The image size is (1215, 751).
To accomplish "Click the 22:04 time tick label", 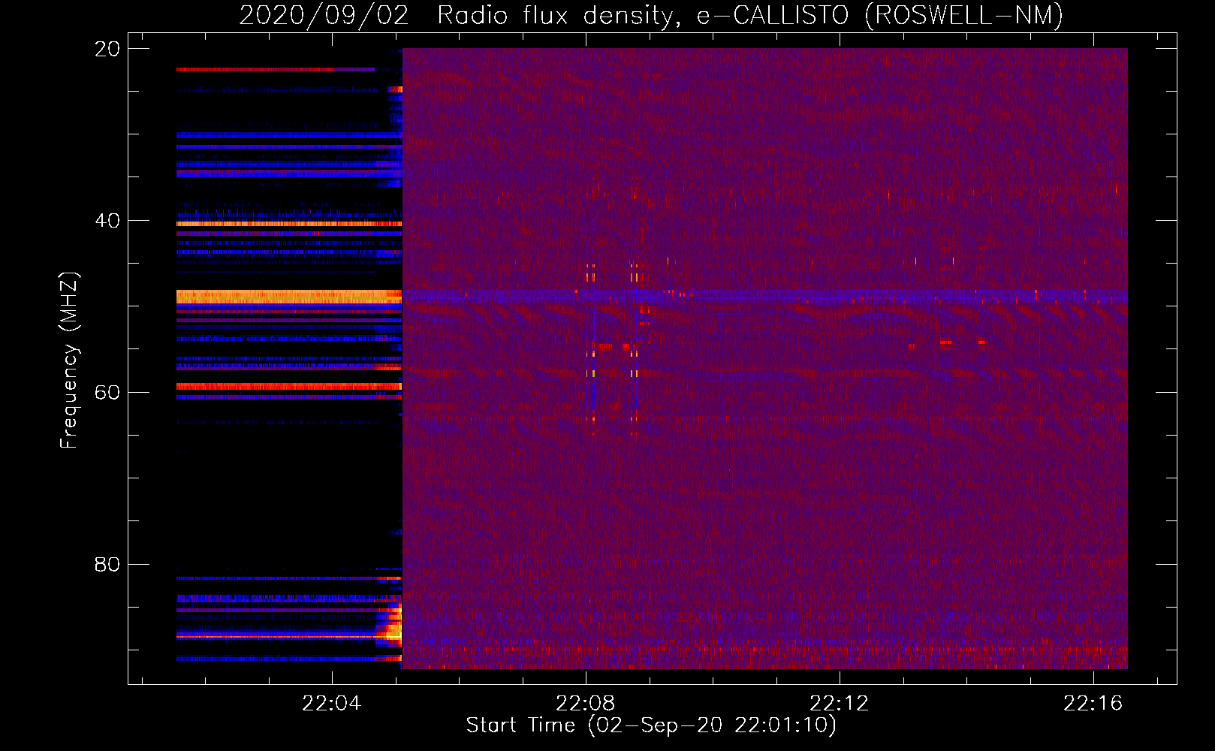I will [331, 703].
